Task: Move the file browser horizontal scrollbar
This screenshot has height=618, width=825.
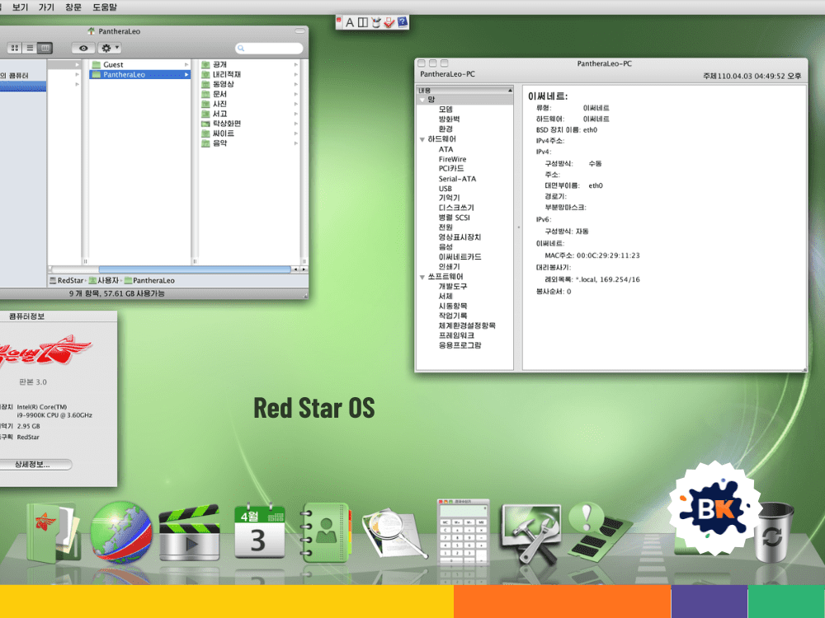Action: tap(195, 269)
